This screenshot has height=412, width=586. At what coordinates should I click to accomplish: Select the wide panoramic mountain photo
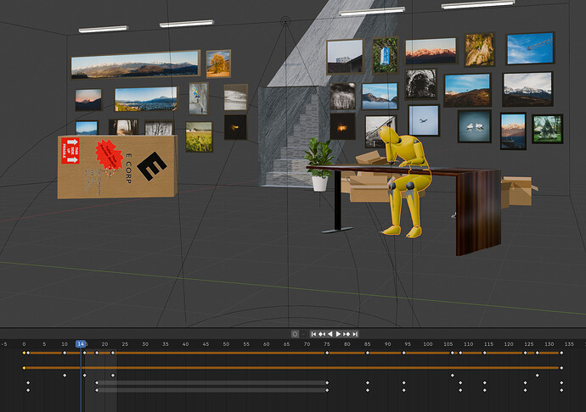pyautogui.click(x=135, y=64)
